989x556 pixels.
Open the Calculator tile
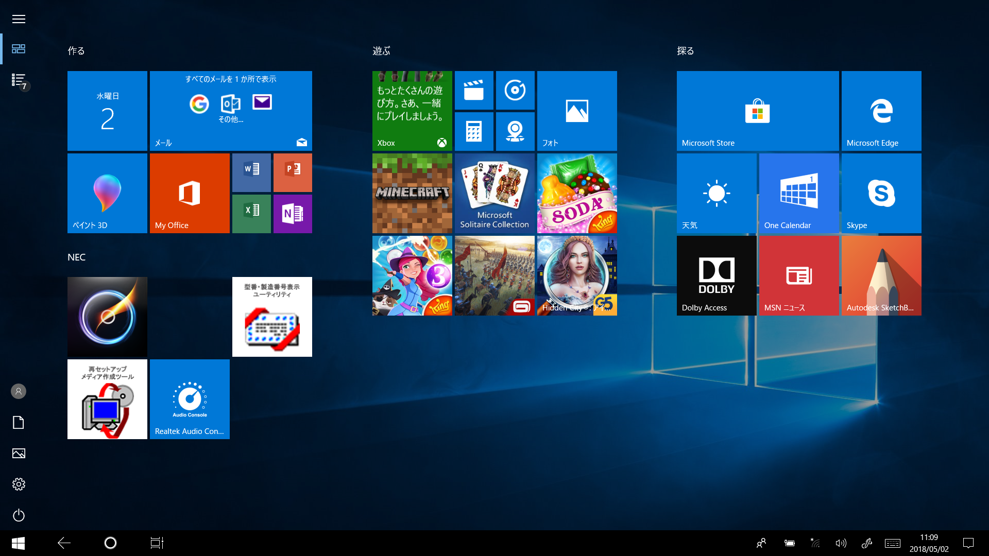click(x=474, y=131)
